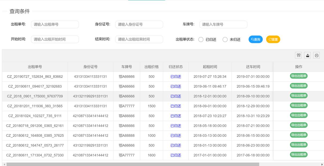Image resolution: width=324 pixels, height=166 pixels.
Task: Click the 归还状态 column header
Action: point(176,67)
